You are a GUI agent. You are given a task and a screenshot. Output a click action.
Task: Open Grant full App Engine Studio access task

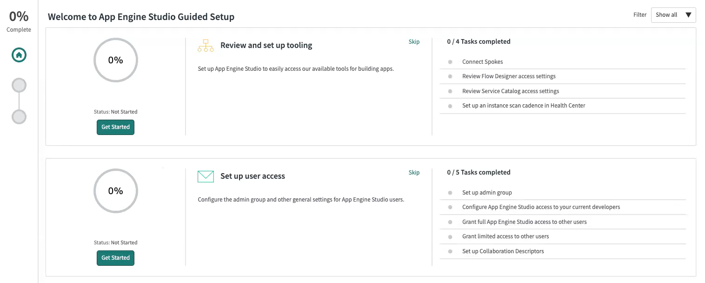point(524,222)
